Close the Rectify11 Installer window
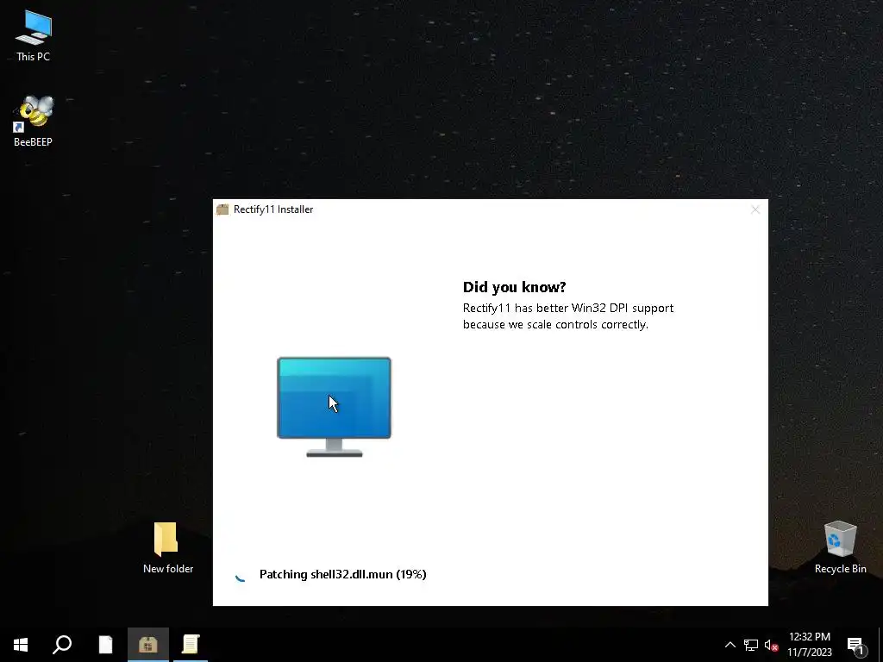This screenshot has height=662, width=883. coord(755,209)
